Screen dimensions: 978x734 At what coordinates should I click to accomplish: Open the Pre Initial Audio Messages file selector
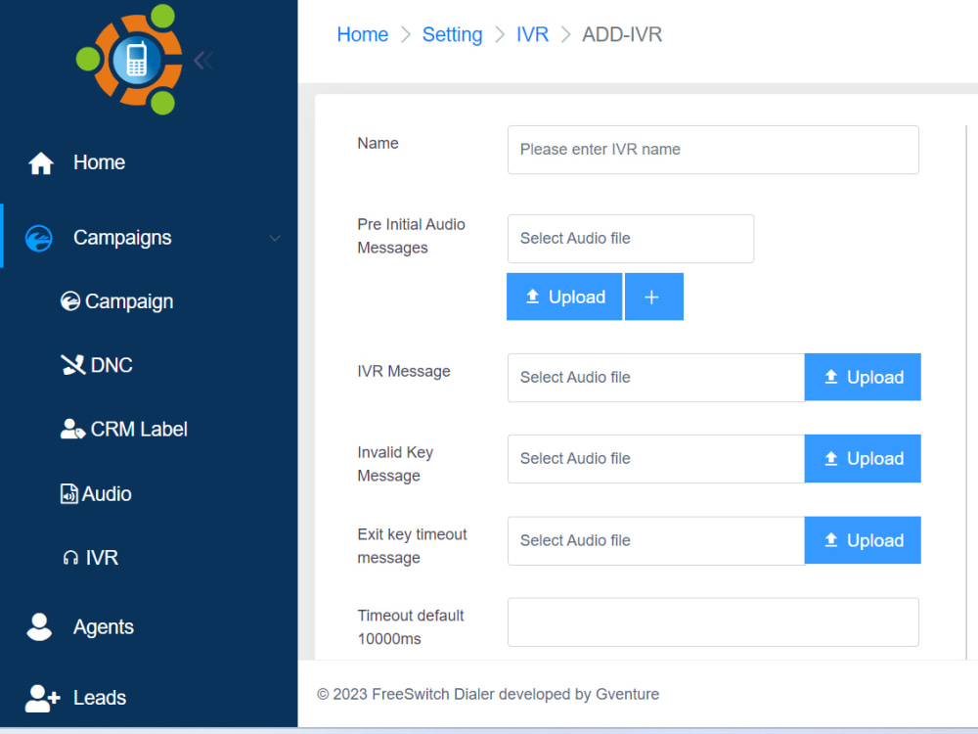coord(630,239)
